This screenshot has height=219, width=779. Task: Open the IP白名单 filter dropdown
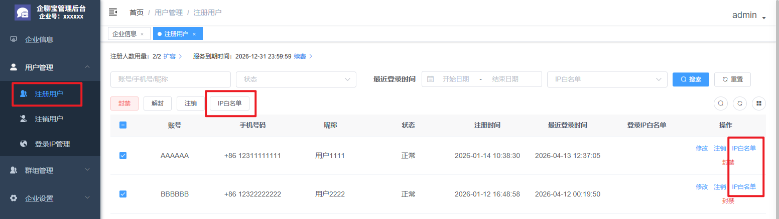click(607, 79)
